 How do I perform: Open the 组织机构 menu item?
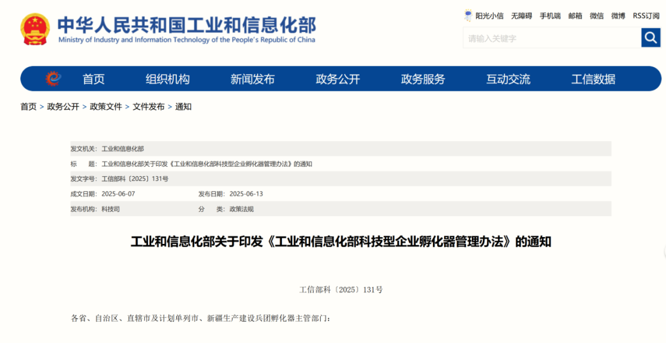168,79
